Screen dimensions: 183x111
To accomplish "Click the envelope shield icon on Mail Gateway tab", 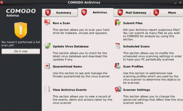I will [120, 12].
